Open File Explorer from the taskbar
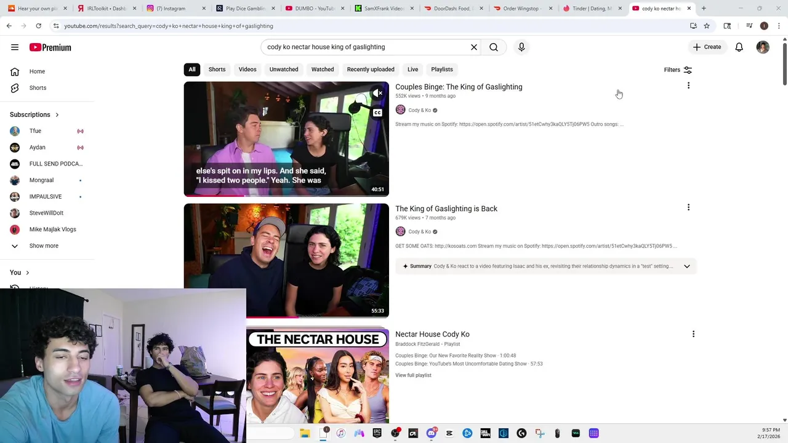This screenshot has width=788, height=443. click(305, 433)
